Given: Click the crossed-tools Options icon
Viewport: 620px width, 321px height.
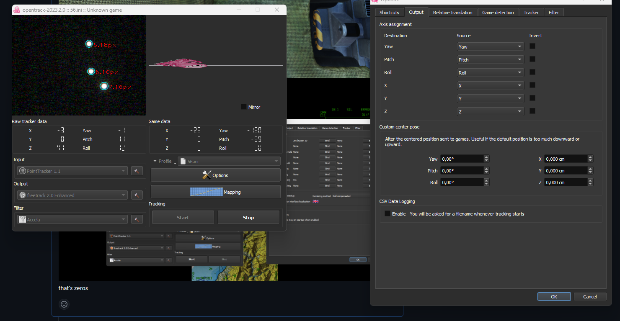Looking at the screenshot, I should [x=207, y=175].
